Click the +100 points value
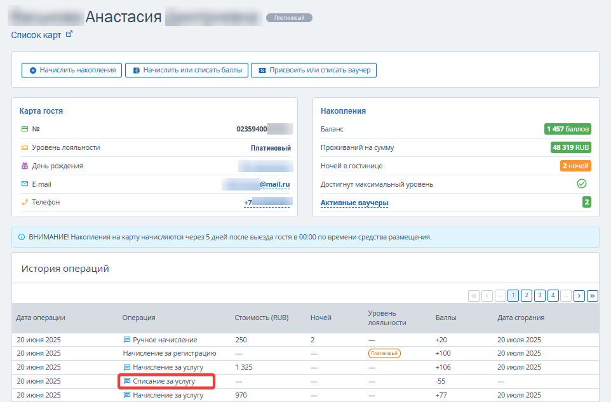 (443, 353)
